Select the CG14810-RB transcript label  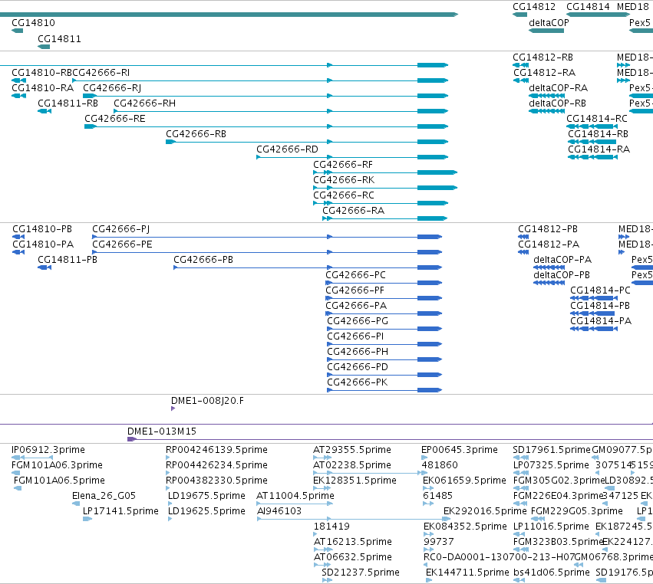(x=42, y=73)
